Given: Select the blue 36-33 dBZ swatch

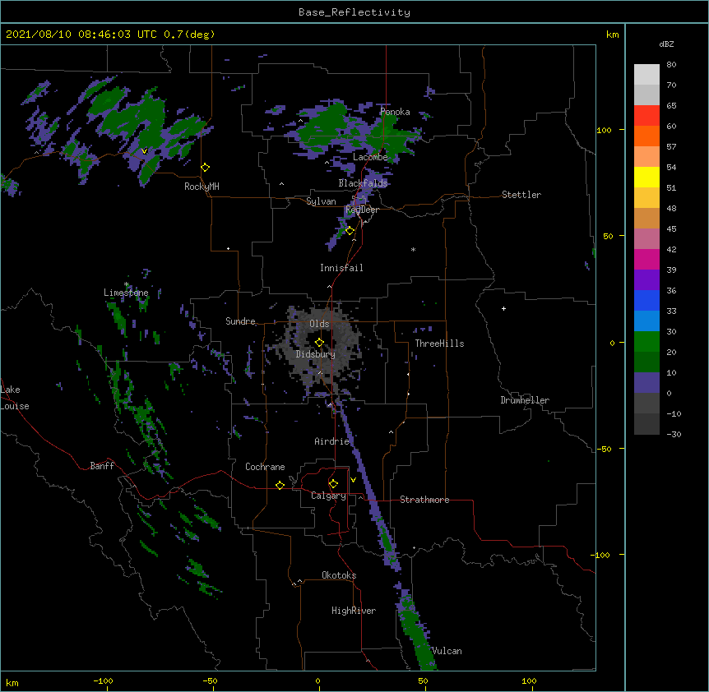Looking at the screenshot, I should (x=646, y=300).
